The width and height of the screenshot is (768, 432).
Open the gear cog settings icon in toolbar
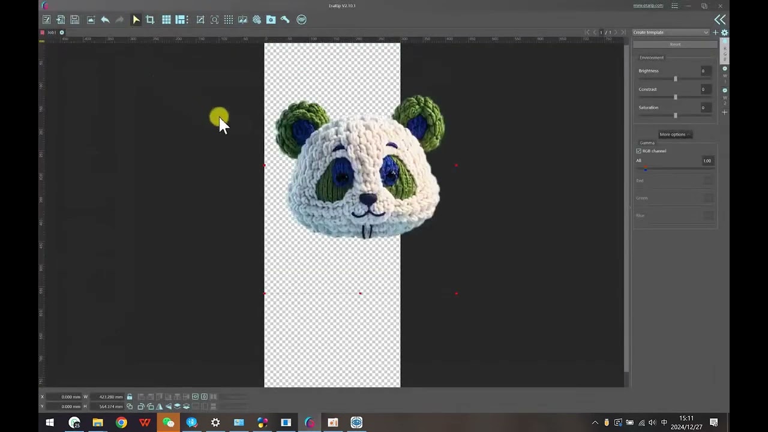pyautogui.click(x=257, y=20)
